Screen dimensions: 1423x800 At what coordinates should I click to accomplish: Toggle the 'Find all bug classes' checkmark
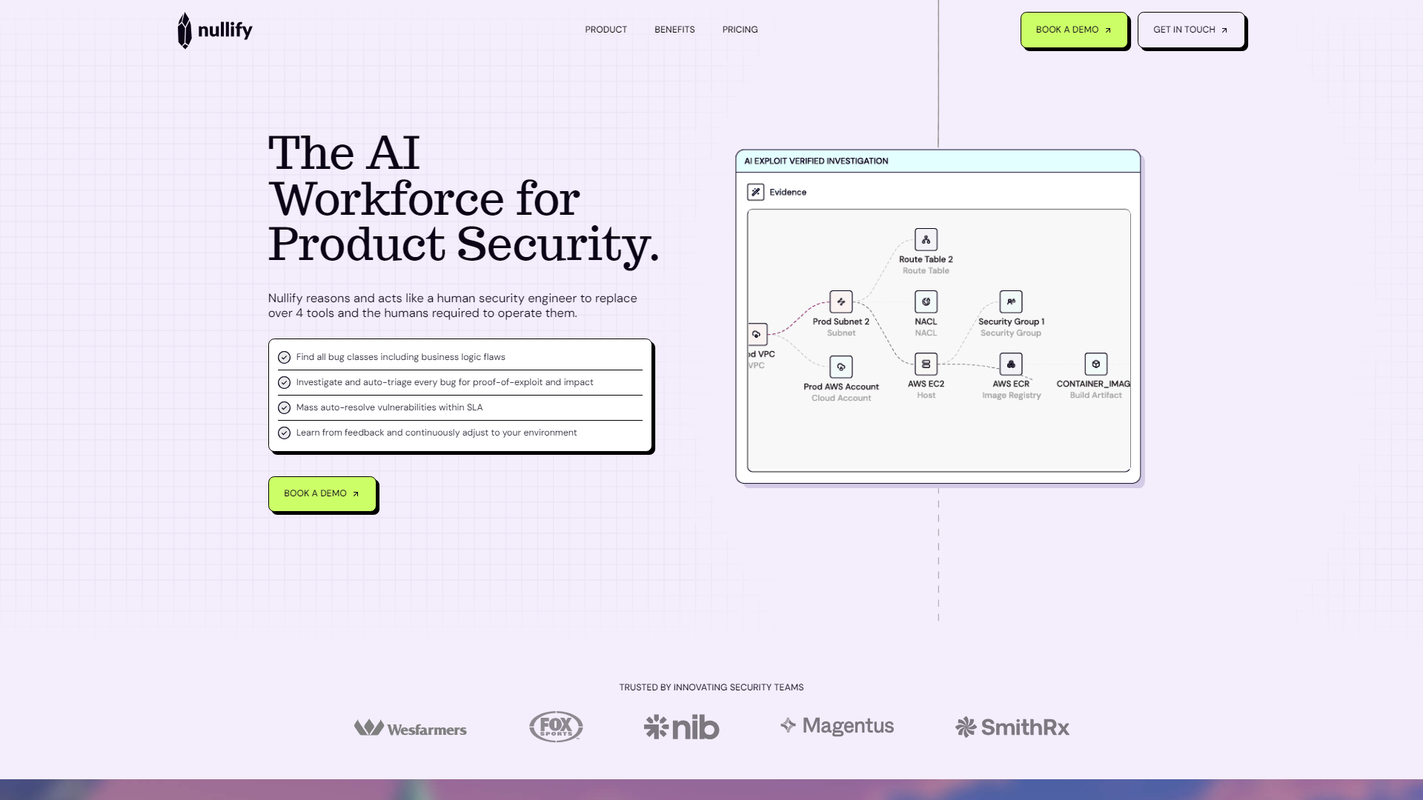285,357
